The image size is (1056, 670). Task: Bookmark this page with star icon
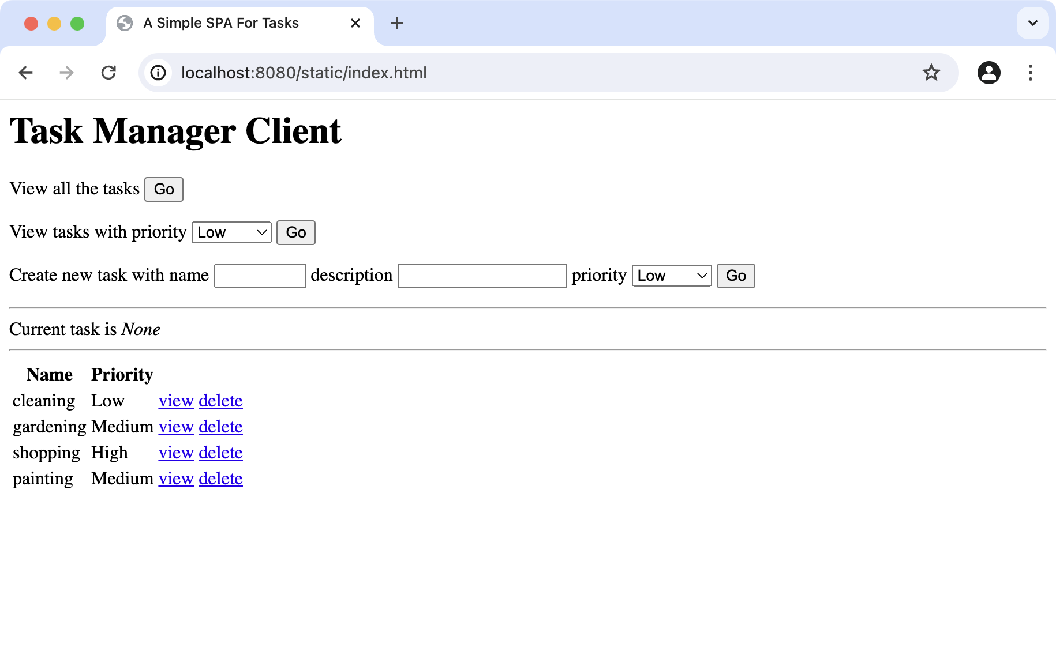coord(931,73)
